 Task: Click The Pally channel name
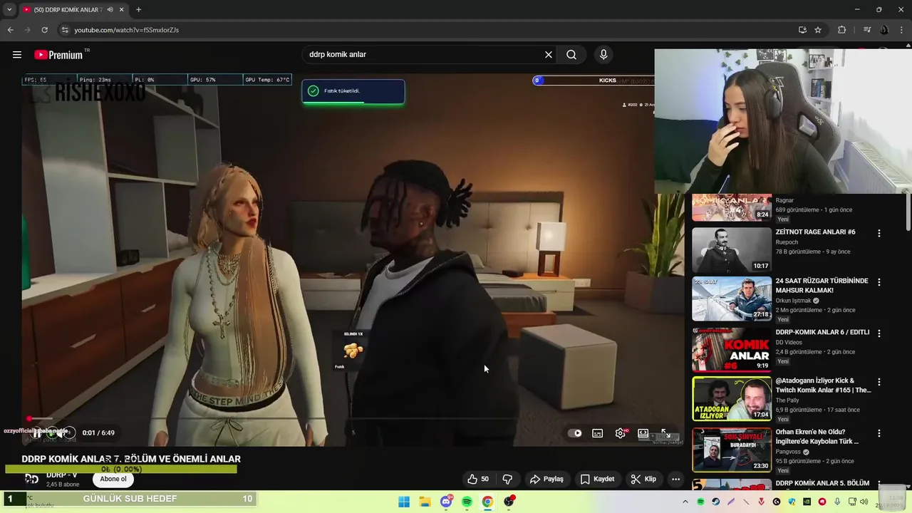click(787, 400)
